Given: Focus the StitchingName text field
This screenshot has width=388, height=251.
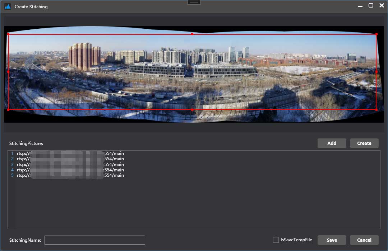Looking at the screenshot, I should 94,240.
